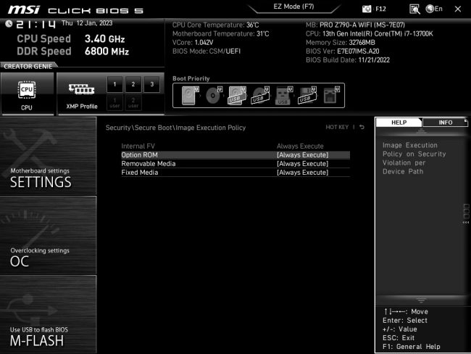Switch to EZ Mode (F7)
The height and width of the screenshot is (354, 471).
(299, 7)
